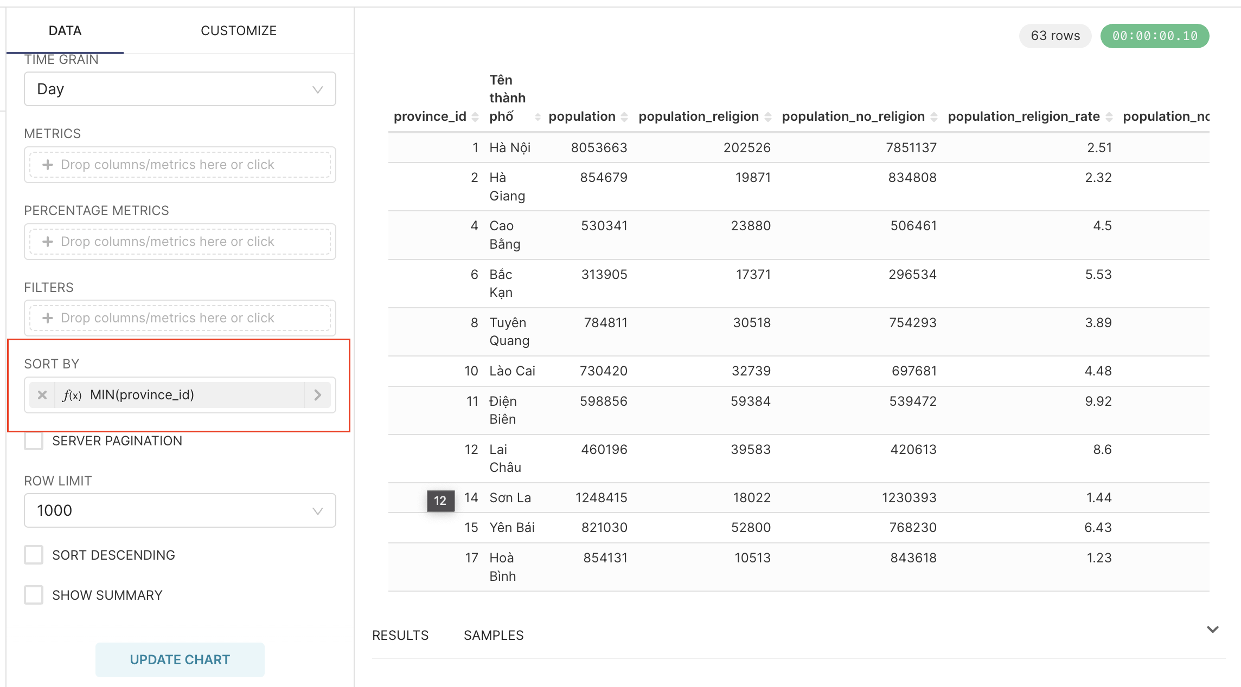Image resolution: width=1241 pixels, height=687 pixels.
Task: Collapse the results panel with the chevron
Action: click(1212, 629)
